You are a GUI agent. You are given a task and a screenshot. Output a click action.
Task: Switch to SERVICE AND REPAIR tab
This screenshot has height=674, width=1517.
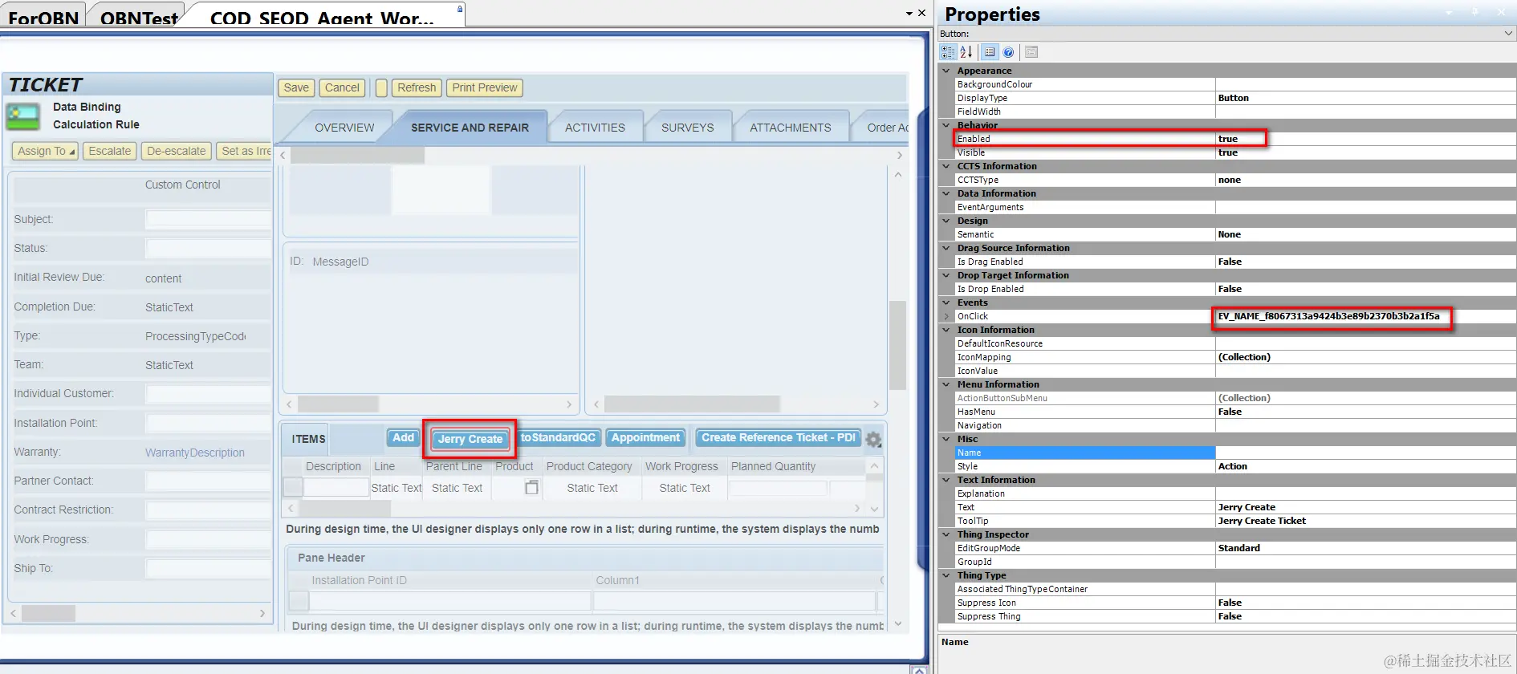click(x=470, y=128)
